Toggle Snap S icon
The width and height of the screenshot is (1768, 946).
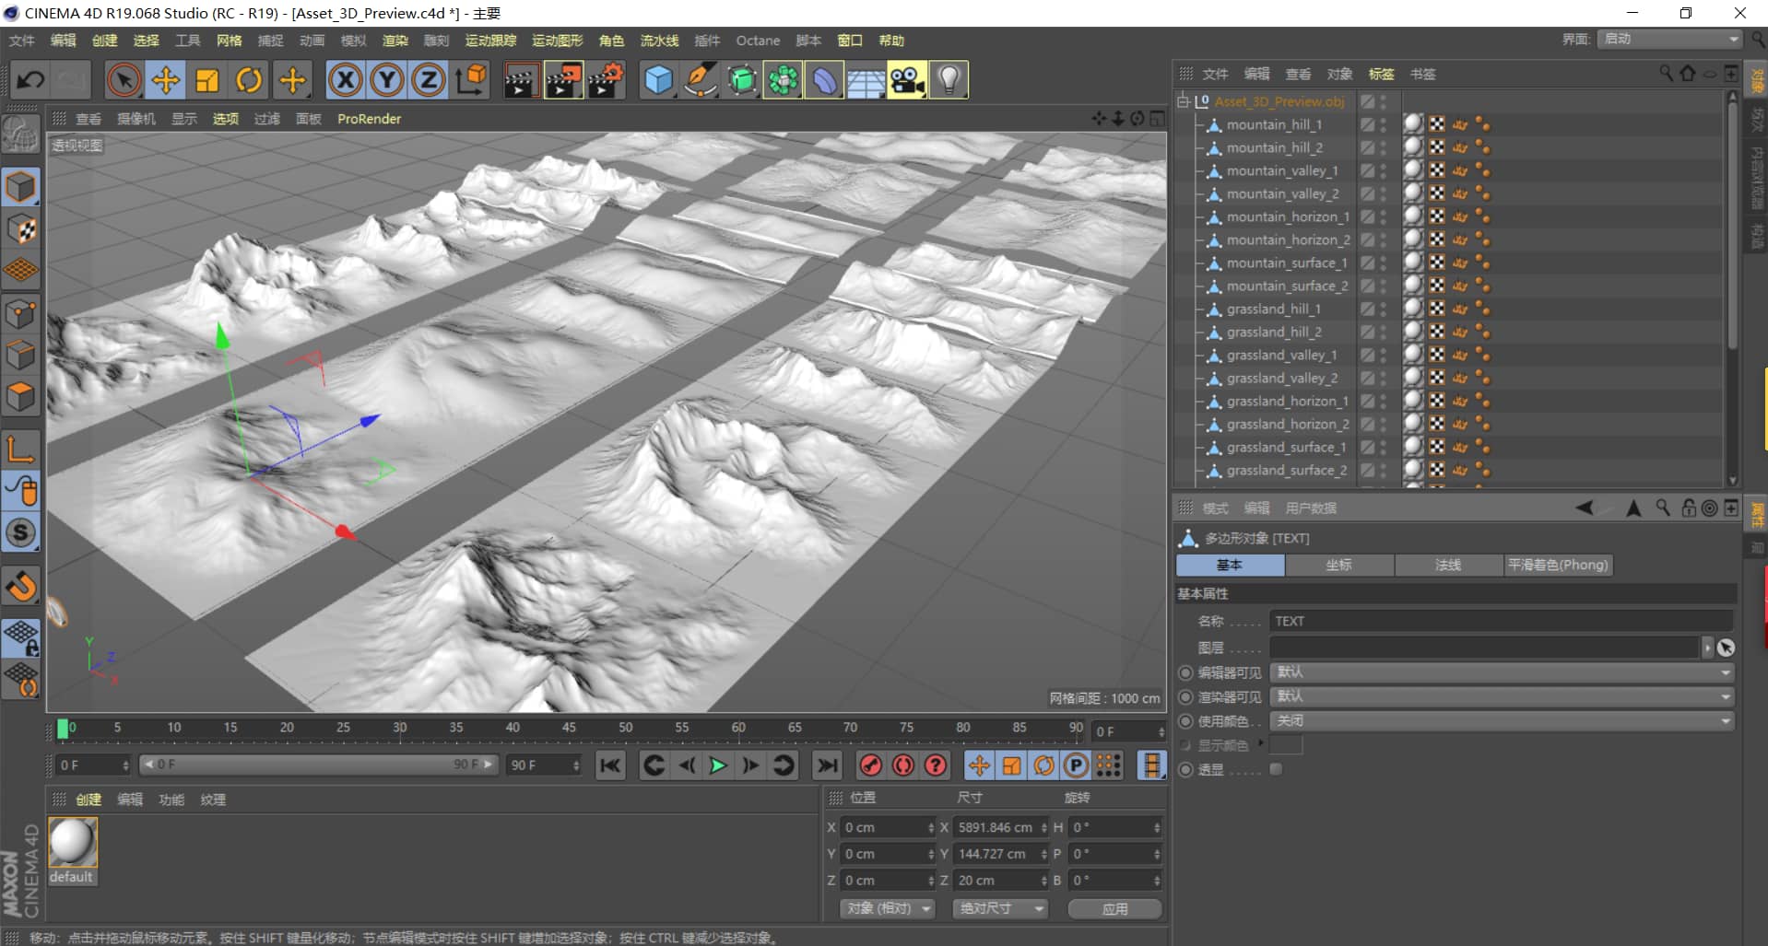[x=21, y=532]
